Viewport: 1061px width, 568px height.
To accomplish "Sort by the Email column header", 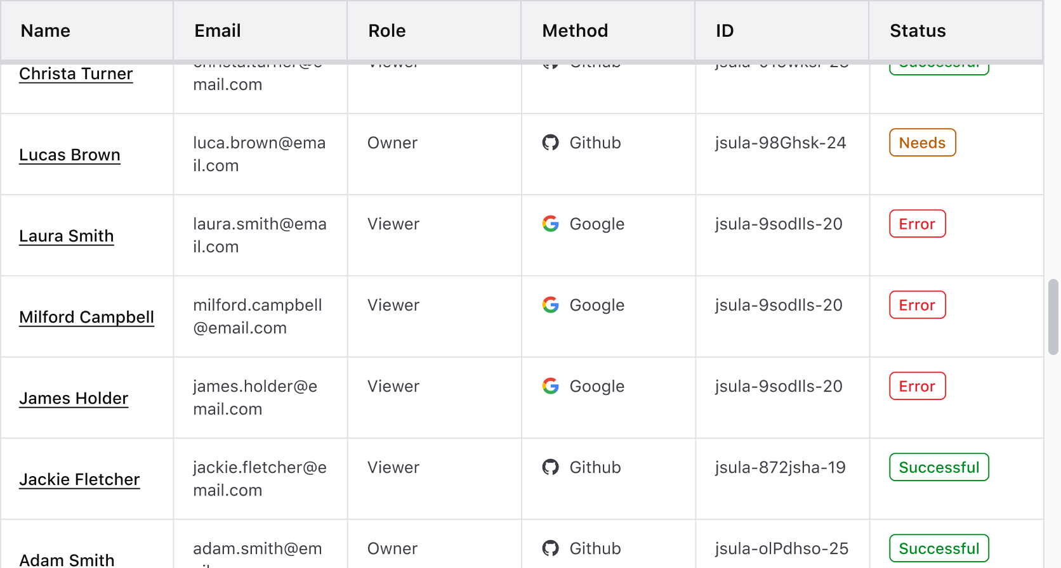I will click(217, 30).
